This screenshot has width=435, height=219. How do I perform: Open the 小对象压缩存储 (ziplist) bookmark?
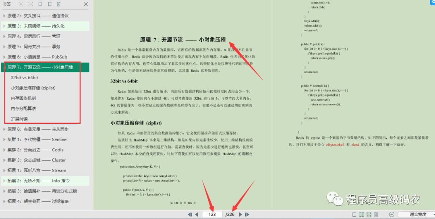[33, 88]
